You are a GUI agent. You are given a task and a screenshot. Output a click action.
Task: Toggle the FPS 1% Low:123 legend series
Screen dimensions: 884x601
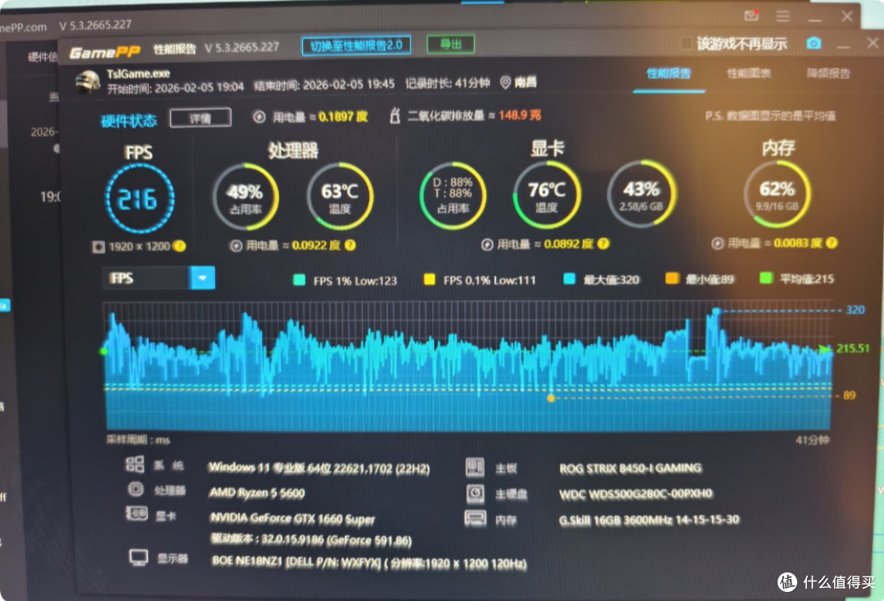tap(345, 280)
